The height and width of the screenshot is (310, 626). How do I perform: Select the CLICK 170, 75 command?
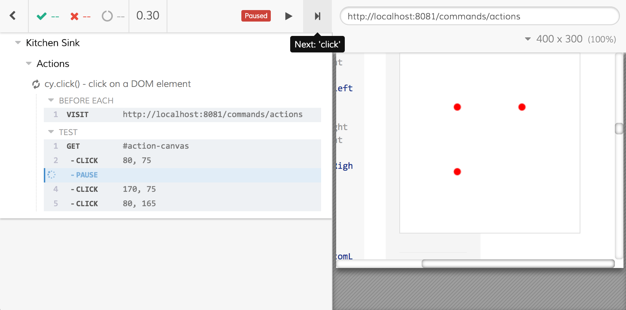point(182,189)
